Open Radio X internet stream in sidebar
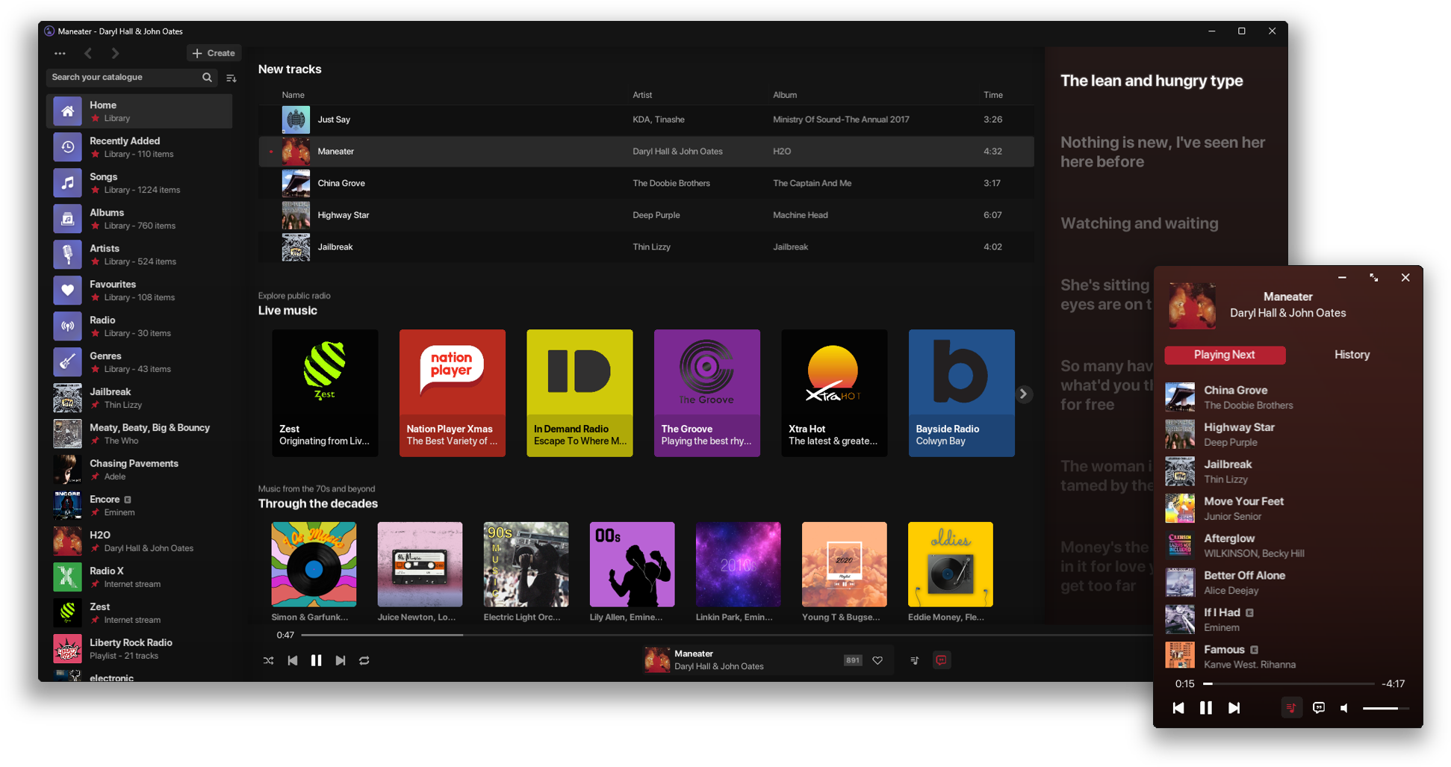The image size is (1451, 767). click(x=139, y=577)
